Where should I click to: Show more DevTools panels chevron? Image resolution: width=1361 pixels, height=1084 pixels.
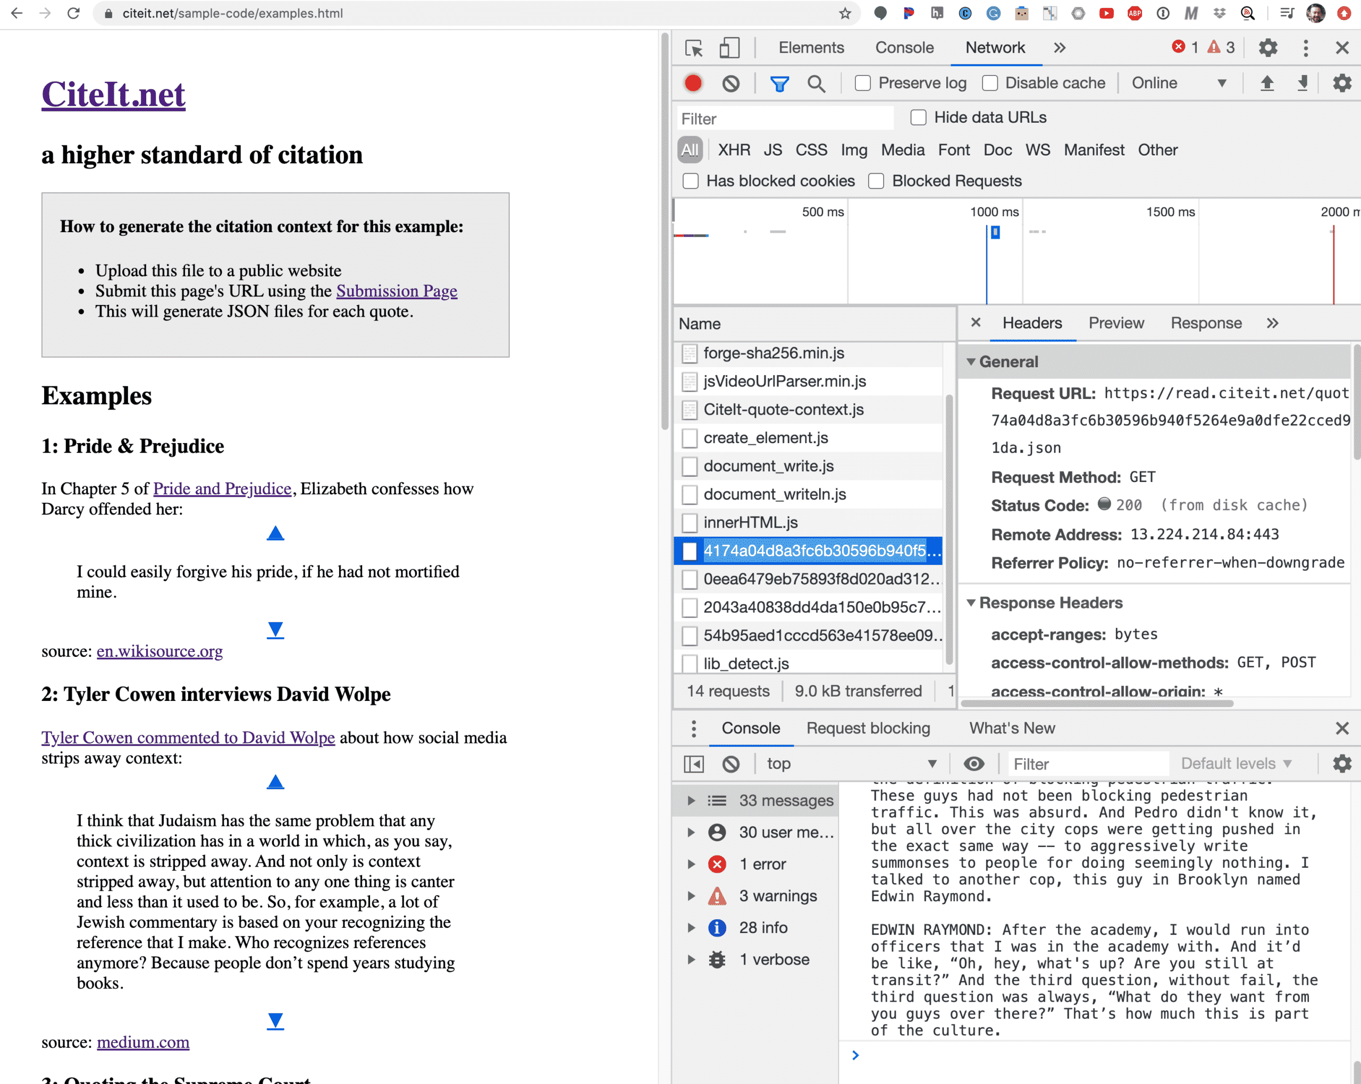1060,48
